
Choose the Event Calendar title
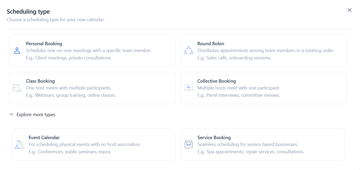pyautogui.click(x=44, y=138)
